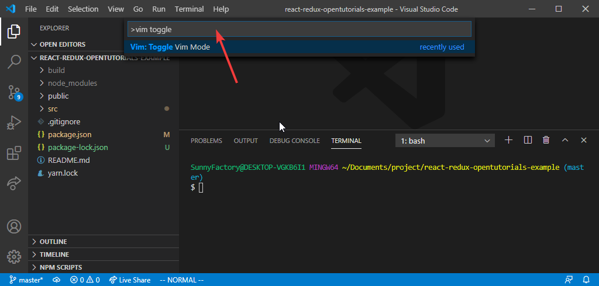Open the Accounts icon
This screenshot has width=599, height=286.
tap(14, 226)
